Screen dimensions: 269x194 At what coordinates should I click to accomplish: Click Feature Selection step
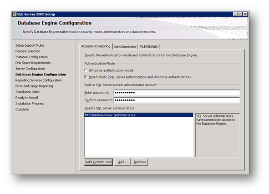coord(28,51)
